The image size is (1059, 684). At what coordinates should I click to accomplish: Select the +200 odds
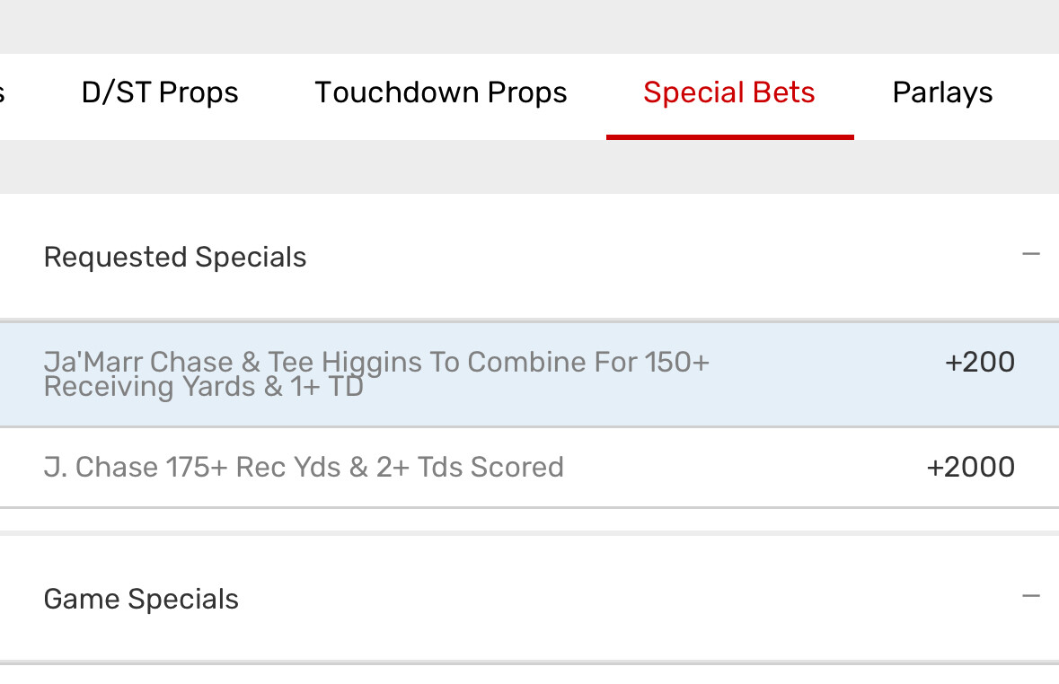click(x=979, y=362)
